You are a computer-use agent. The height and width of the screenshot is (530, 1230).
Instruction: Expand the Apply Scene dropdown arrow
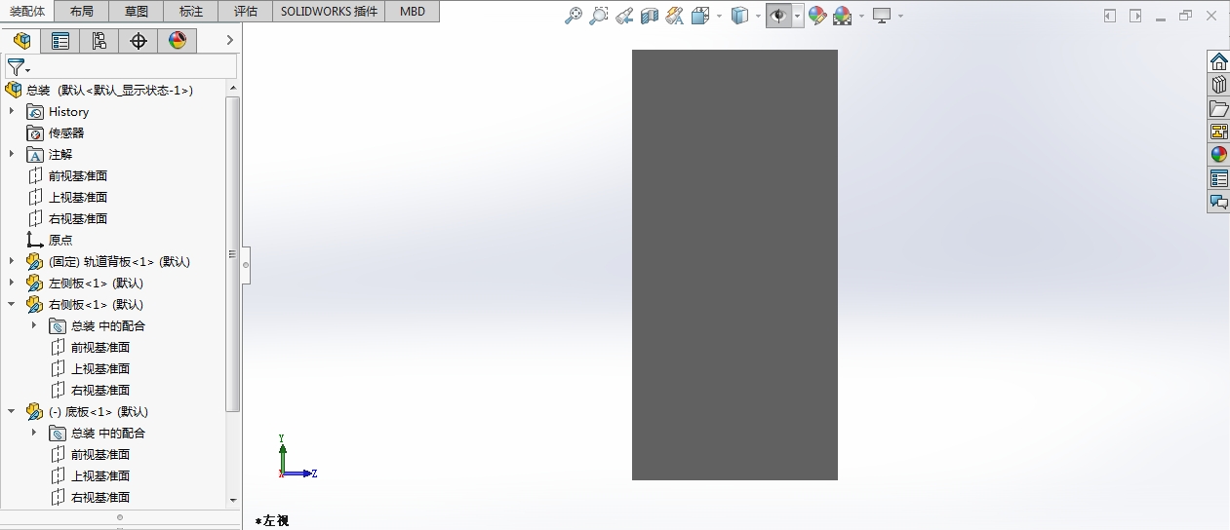pos(861,16)
